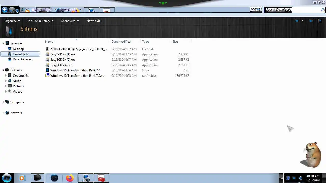
Task: Open the Documents library
Action: (21, 75)
